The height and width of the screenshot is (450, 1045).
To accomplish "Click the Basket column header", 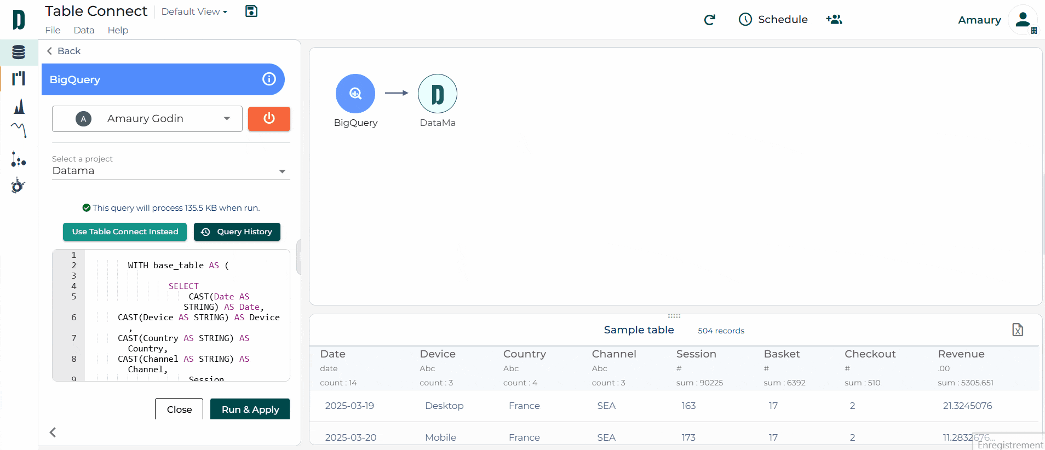I will (782, 354).
